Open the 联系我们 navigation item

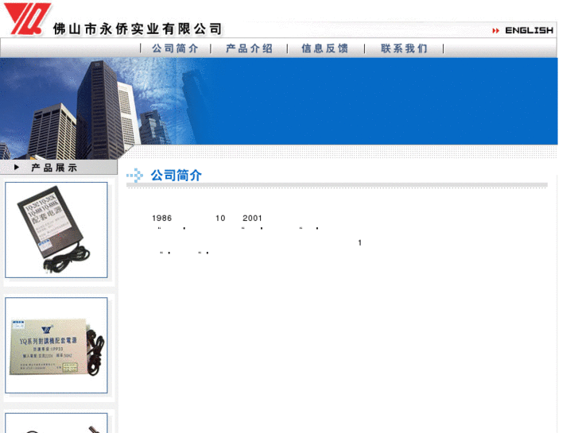coord(404,48)
